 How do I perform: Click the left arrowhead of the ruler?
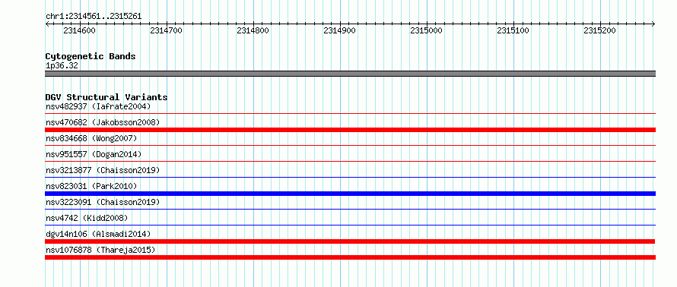tap(47, 24)
